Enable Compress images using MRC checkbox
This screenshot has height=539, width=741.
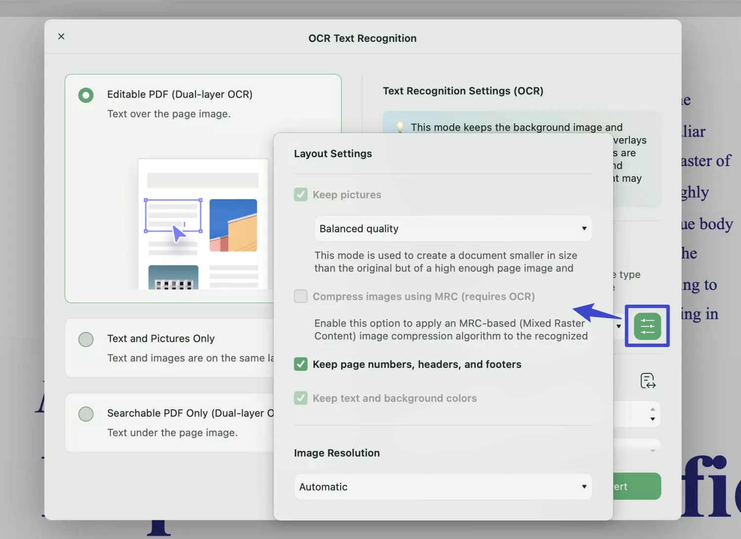coord(301,296)
